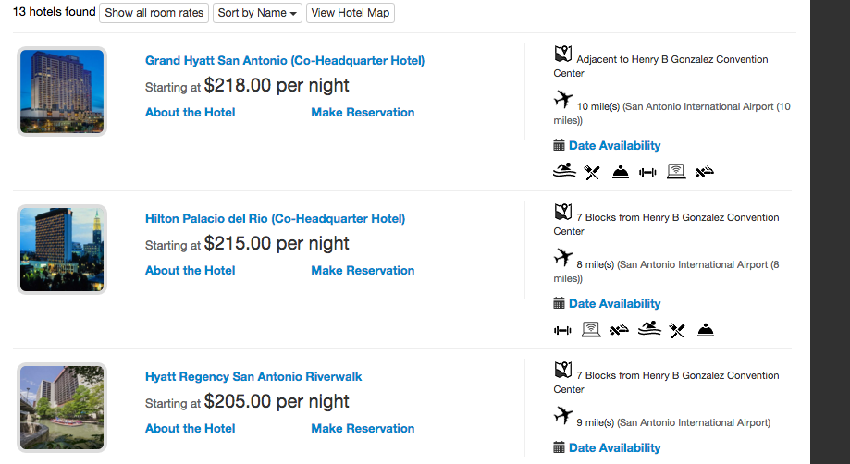Click the Grand Hyatt hotel photo thumbnail
850x464 pixels.
[x=62, y=92]
